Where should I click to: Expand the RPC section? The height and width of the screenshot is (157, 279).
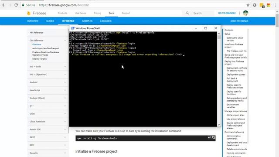tap(48, 145)
